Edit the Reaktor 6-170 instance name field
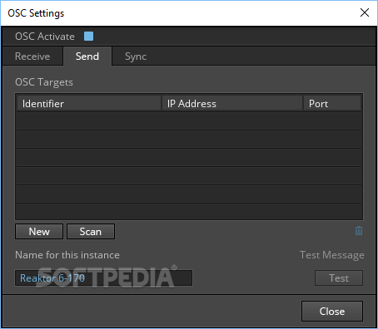378x329 pixels. click(103, 277)
